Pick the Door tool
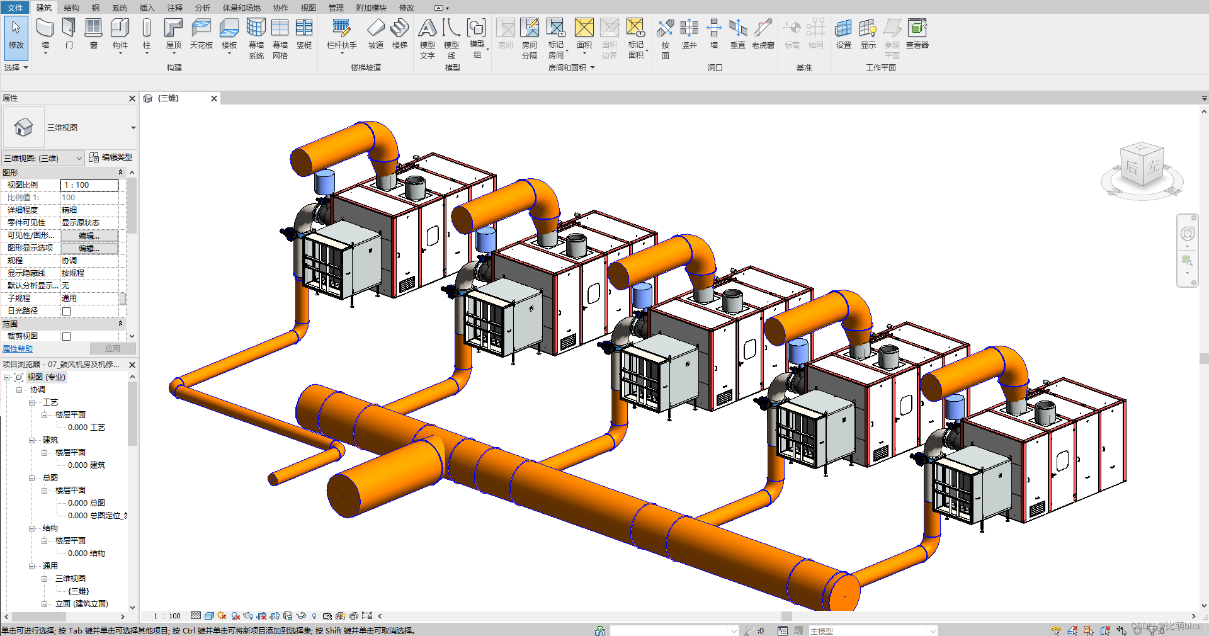1209x636 pixels. tap(69, 34)
